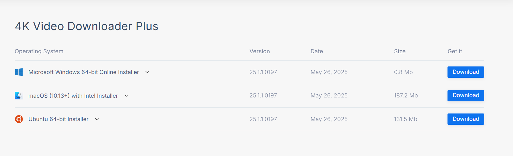Click the Size column header
This screenshot has height=156, width=513.
[x=400, y=51]
